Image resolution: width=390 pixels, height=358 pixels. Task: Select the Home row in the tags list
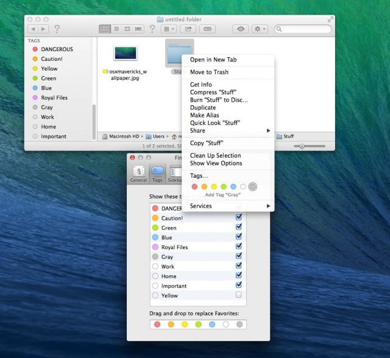pos(198,276)
